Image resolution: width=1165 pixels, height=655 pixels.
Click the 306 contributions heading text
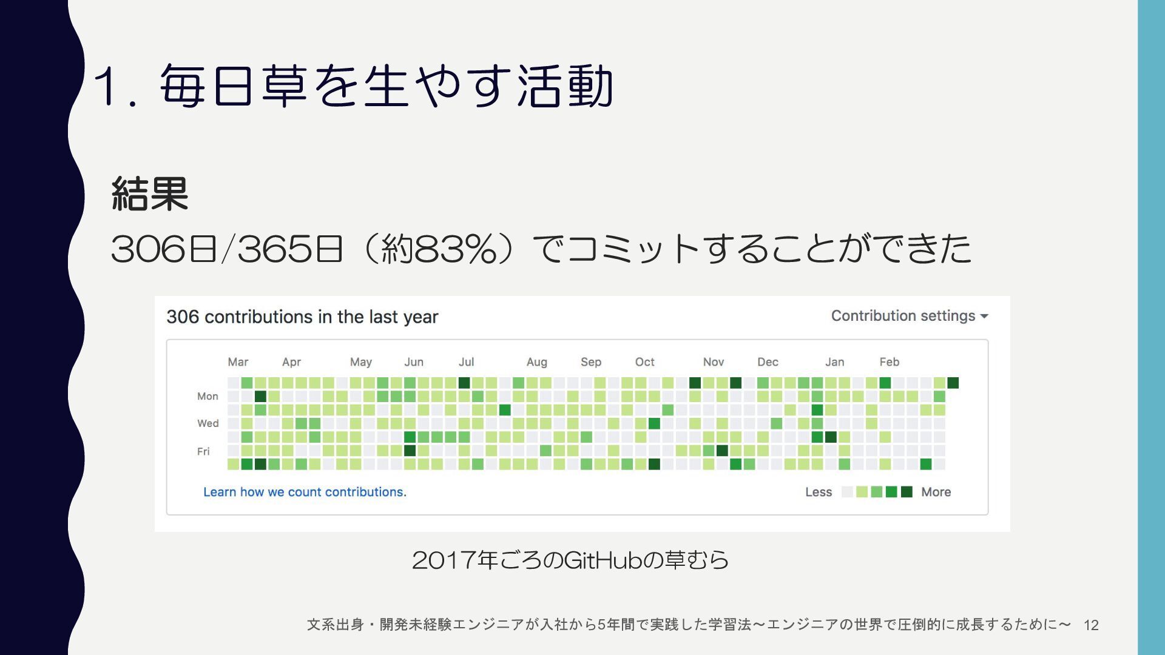click(x=302, y=317)
